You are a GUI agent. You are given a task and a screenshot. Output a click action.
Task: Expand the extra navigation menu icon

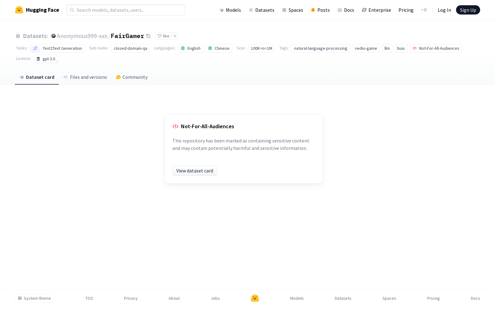click(424, 10)
